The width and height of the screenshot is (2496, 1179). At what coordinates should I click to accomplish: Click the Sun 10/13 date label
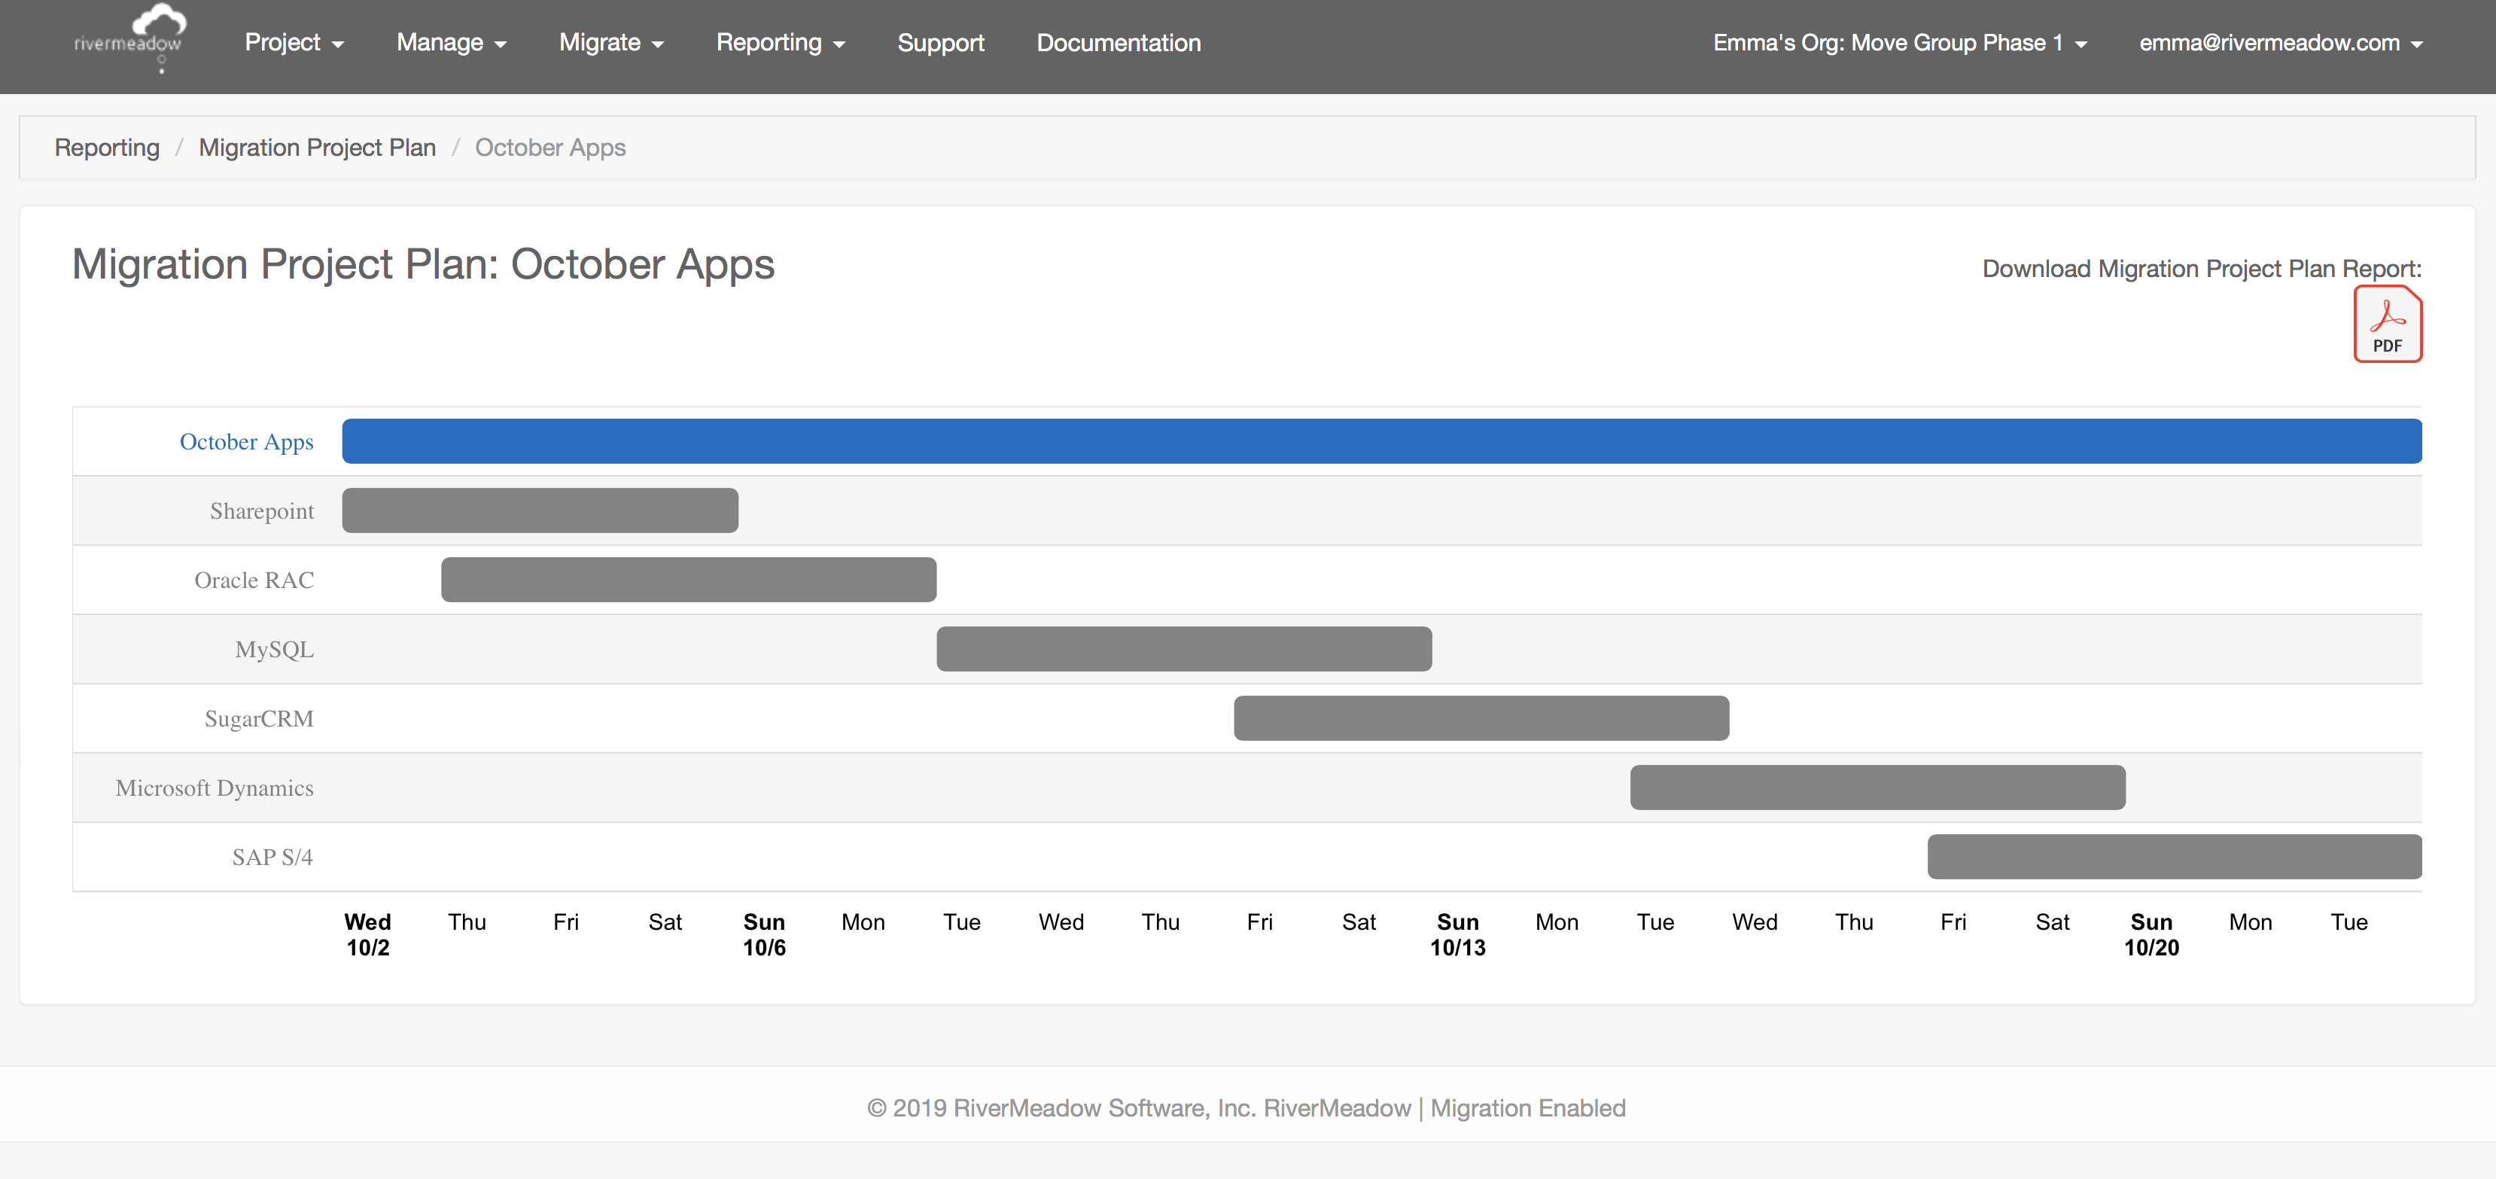tap(1457, 934)
